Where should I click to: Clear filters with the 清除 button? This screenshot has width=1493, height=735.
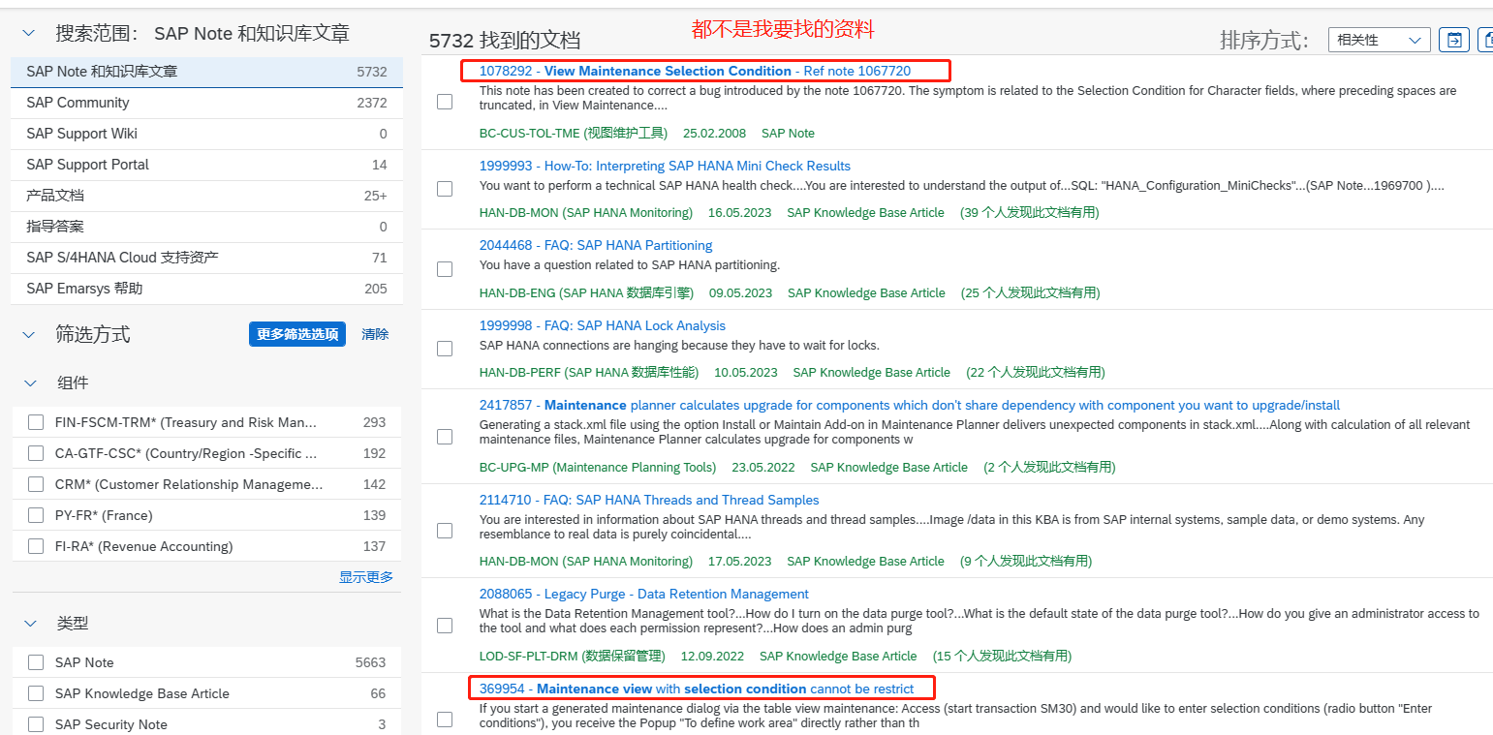pos(375,334)
